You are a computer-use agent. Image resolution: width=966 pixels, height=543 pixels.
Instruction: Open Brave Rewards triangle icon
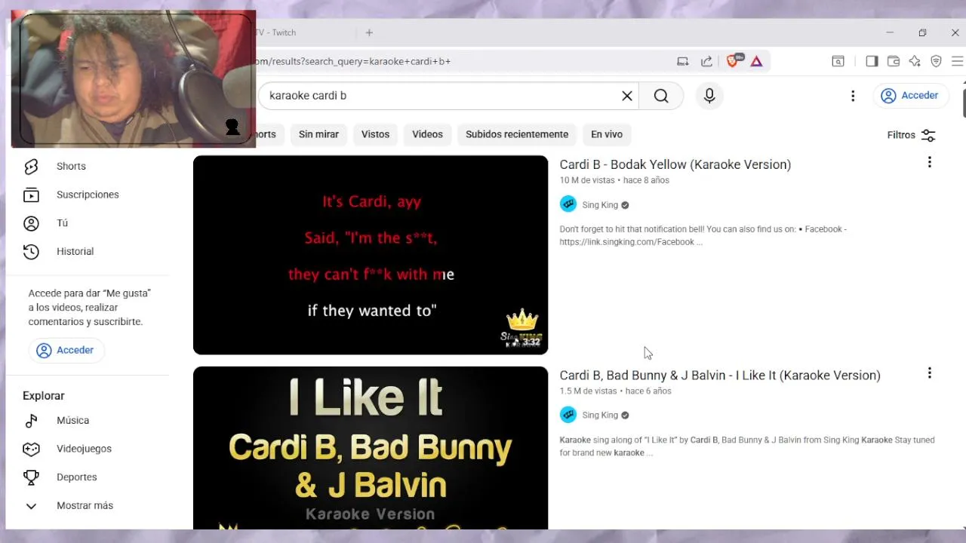756,61
